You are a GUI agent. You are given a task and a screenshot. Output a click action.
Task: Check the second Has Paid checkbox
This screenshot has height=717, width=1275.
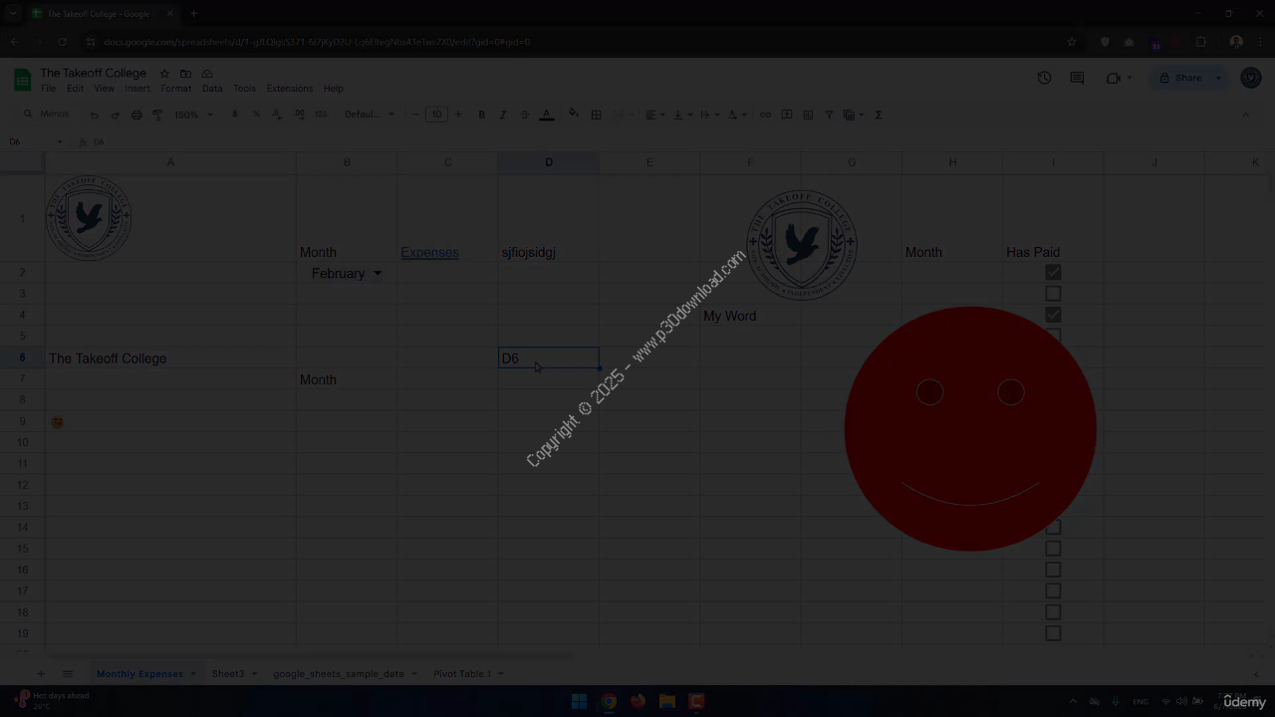tap(1053, 294)
